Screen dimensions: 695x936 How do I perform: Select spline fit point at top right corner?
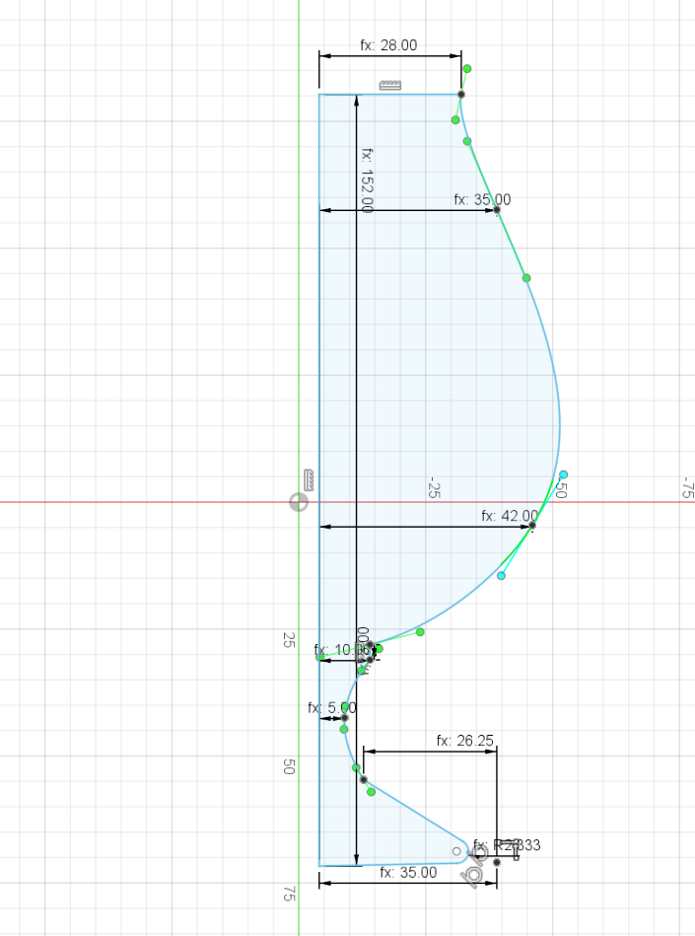point(460,95)
